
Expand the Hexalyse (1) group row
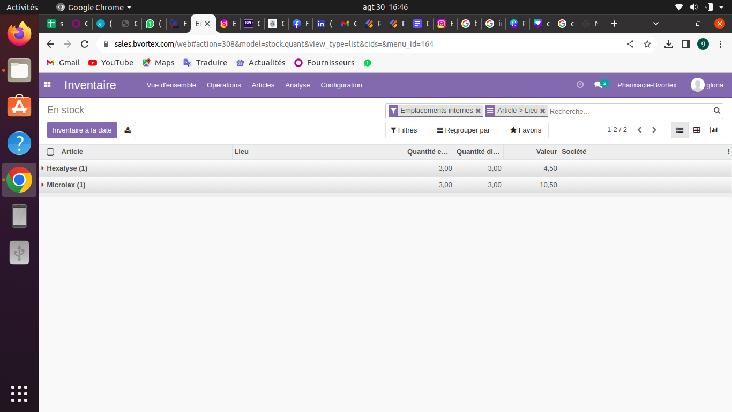(66, 168)
